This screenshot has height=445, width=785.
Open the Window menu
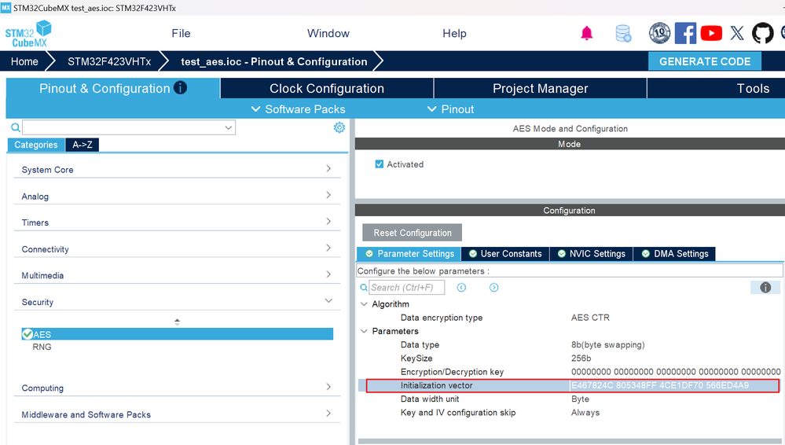click(x=328, y=34)
